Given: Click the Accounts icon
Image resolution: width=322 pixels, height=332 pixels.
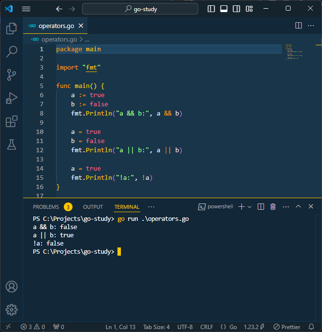Looking at the screenshot, I should (x=11, y=287).
